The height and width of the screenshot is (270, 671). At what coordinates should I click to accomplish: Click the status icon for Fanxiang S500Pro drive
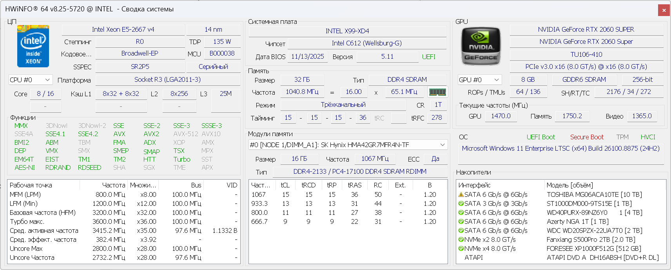[461, 239]
